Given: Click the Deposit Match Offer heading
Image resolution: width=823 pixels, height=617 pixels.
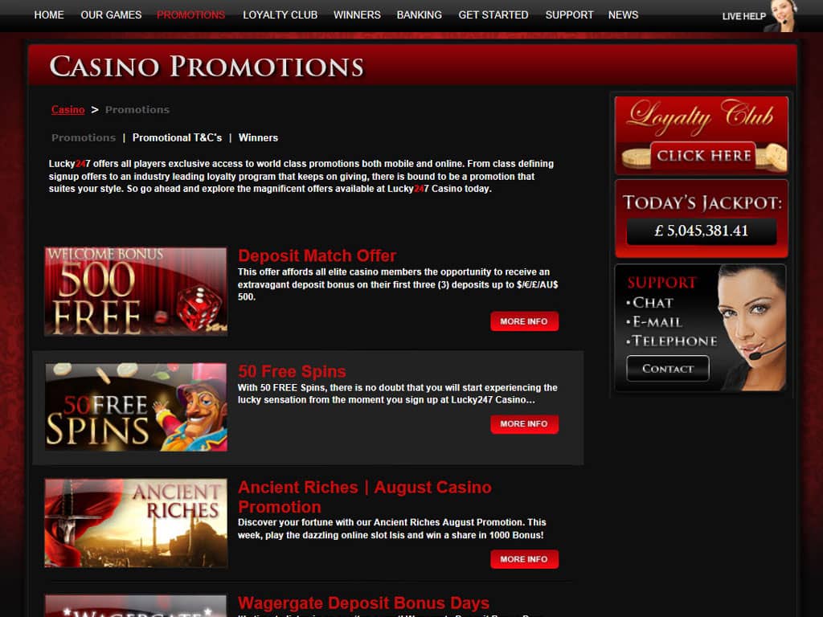Looking at the screenshot, I should tap(317, 255).
